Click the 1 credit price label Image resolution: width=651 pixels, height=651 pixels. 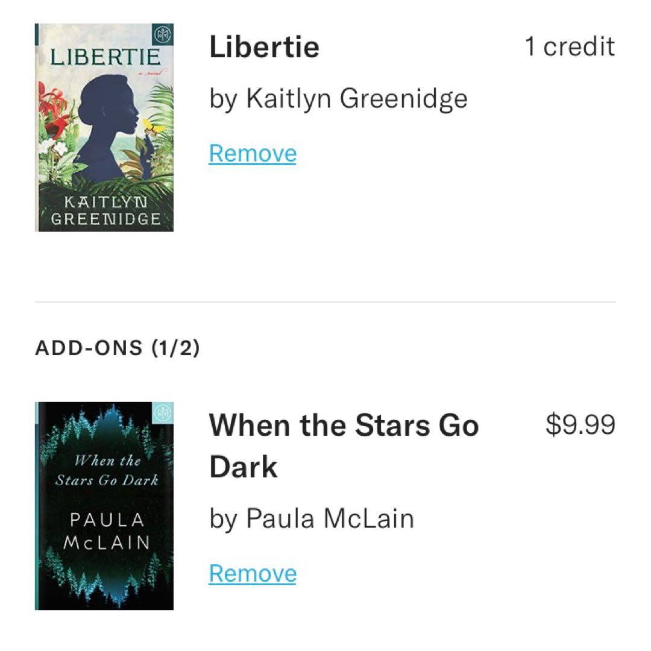coord(570,47)
